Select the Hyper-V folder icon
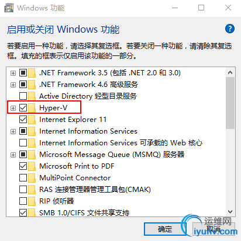This screenshot has width=241, height=241. pos(32,108)
